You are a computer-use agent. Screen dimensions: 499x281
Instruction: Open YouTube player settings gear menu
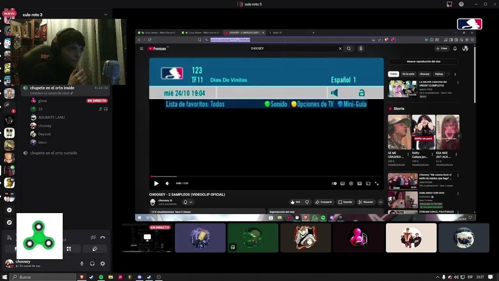point(351,183)
